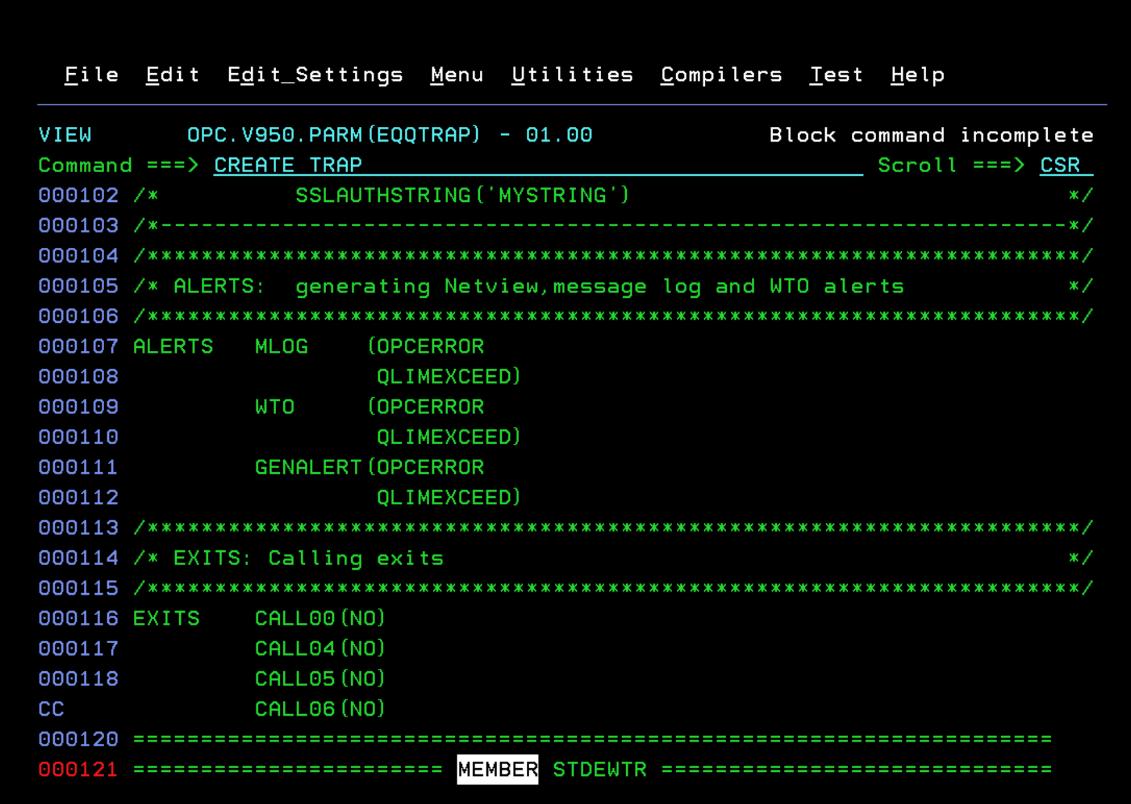Select CALL00(NO) on the EXITS line
Image resolution: width=1131 pixels, height=804 pixels.
[x=319, y=618]
